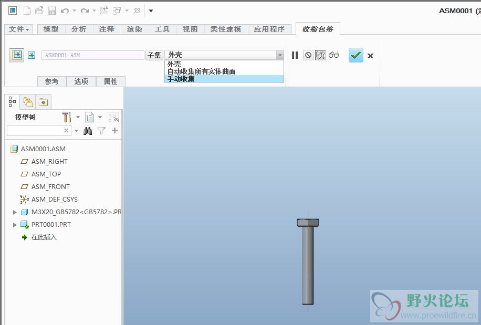The image size is (481, 325).
Task: Switch to the 柔性建模 ribbon tab
Action: point(226,29)
